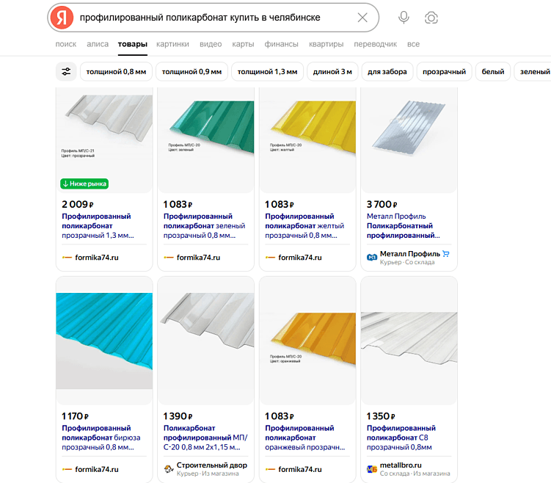The height and width of the screenshot is (483, 551).
Task: Click the "Ниже рынка" green badge
Action: pyautogui.click(x=85, y=184)
